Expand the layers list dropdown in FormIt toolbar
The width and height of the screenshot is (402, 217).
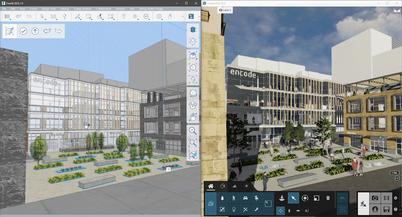[x=7, y=17]
